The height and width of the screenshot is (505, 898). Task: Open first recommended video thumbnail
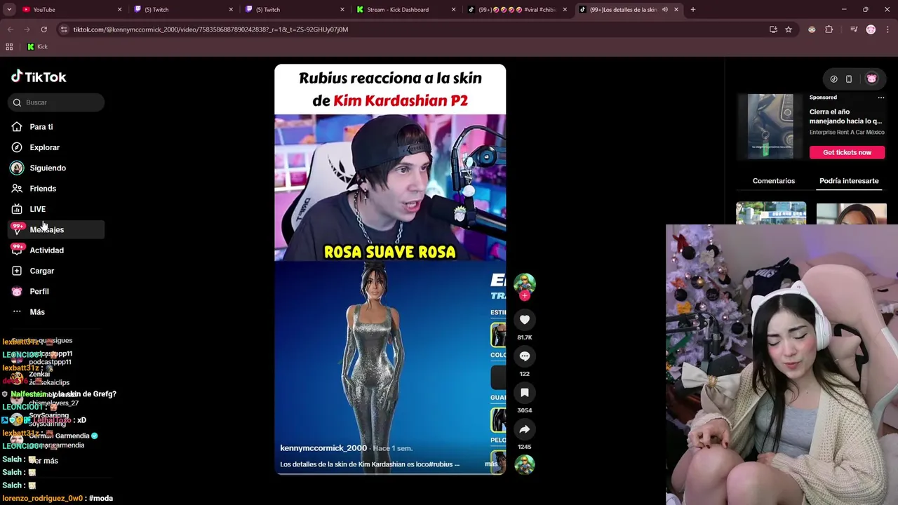click(x=771, y=213)
